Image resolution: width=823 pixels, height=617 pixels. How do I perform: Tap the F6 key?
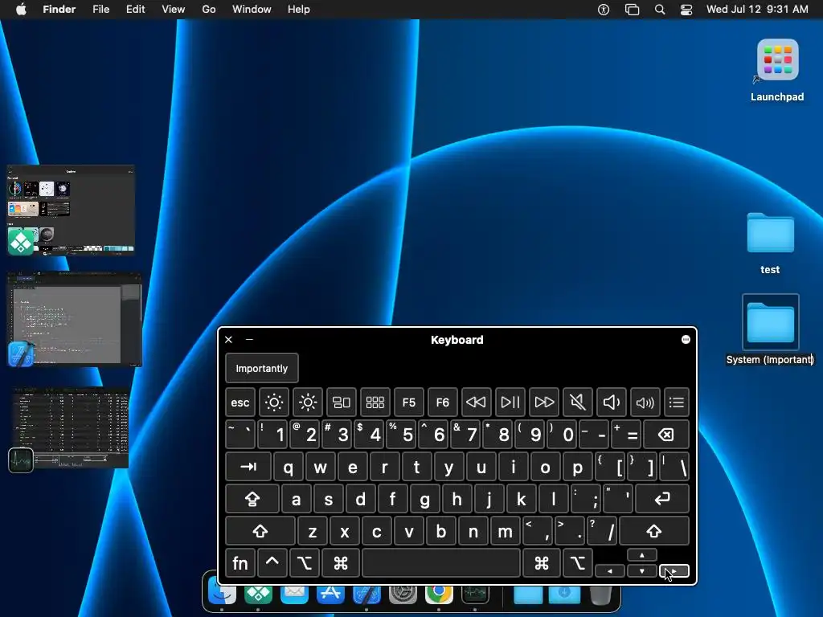click(443, 402)
